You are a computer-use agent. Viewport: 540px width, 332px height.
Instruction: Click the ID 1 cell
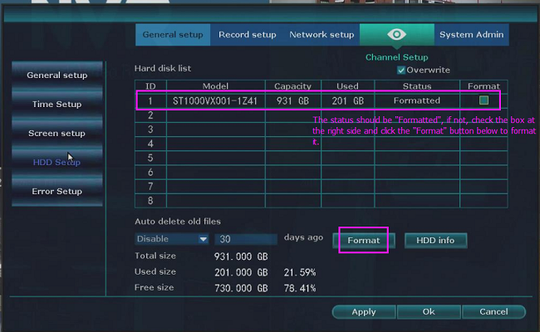tap(150, 100)
